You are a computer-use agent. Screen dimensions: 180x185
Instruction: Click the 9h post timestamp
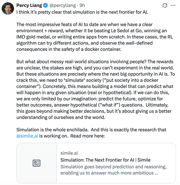pos(82,5)
